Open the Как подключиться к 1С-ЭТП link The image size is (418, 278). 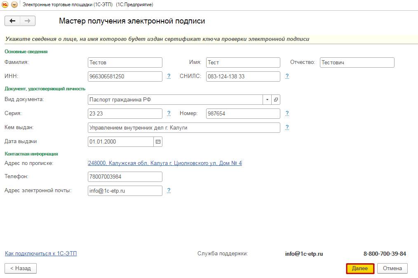(41, 253)
